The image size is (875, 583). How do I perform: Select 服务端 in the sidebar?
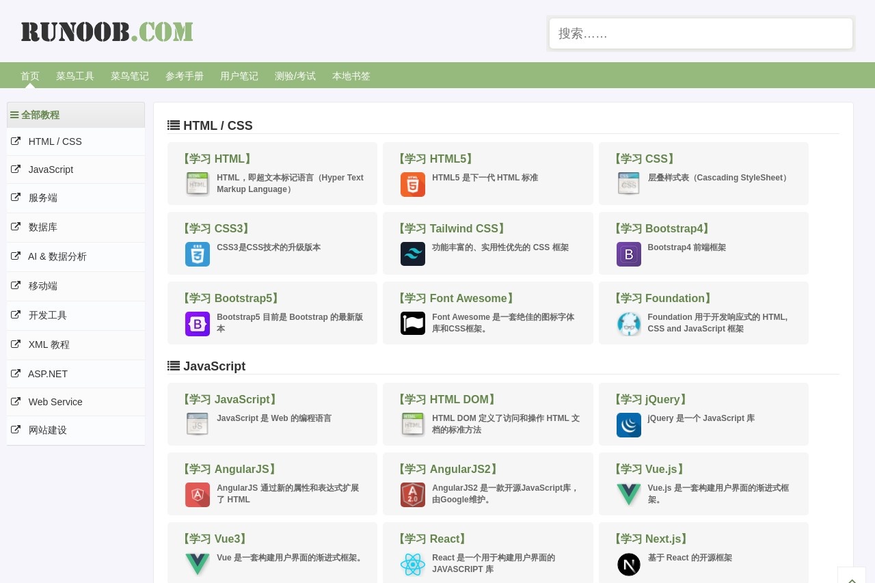[76, 198]
